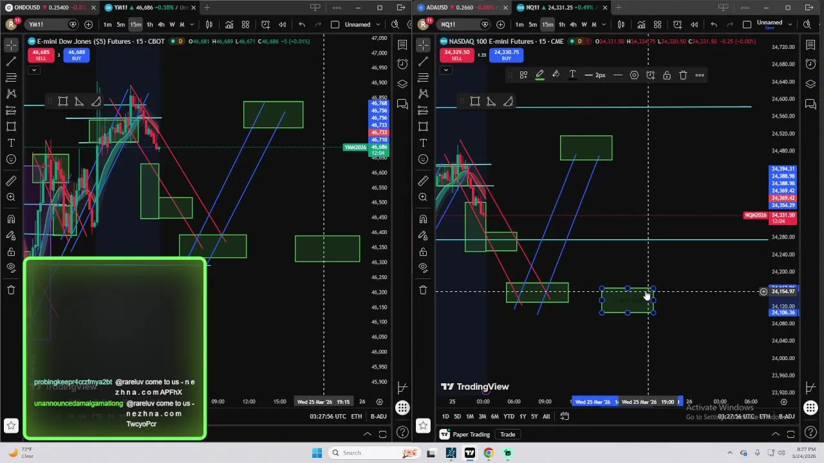Image resolution: width=824 pixels, height=463 pixels.
Task: Open emoji icons tool in YM1! sidebar
Action: tap(11, 159)
